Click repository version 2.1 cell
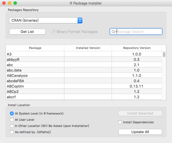 pos(137,65)
